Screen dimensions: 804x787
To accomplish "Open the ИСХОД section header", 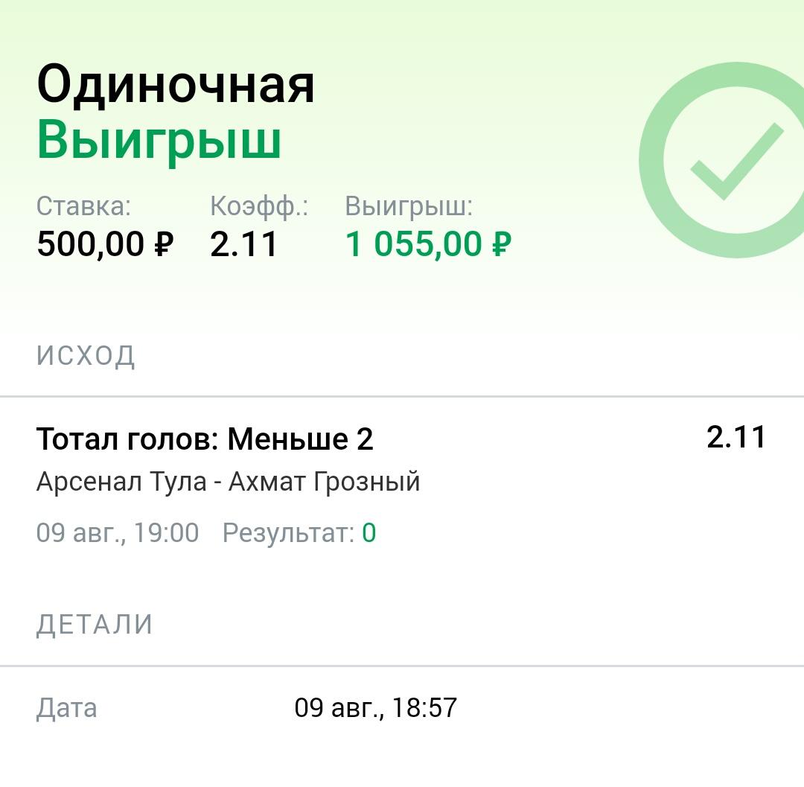I will coord(86,355).
